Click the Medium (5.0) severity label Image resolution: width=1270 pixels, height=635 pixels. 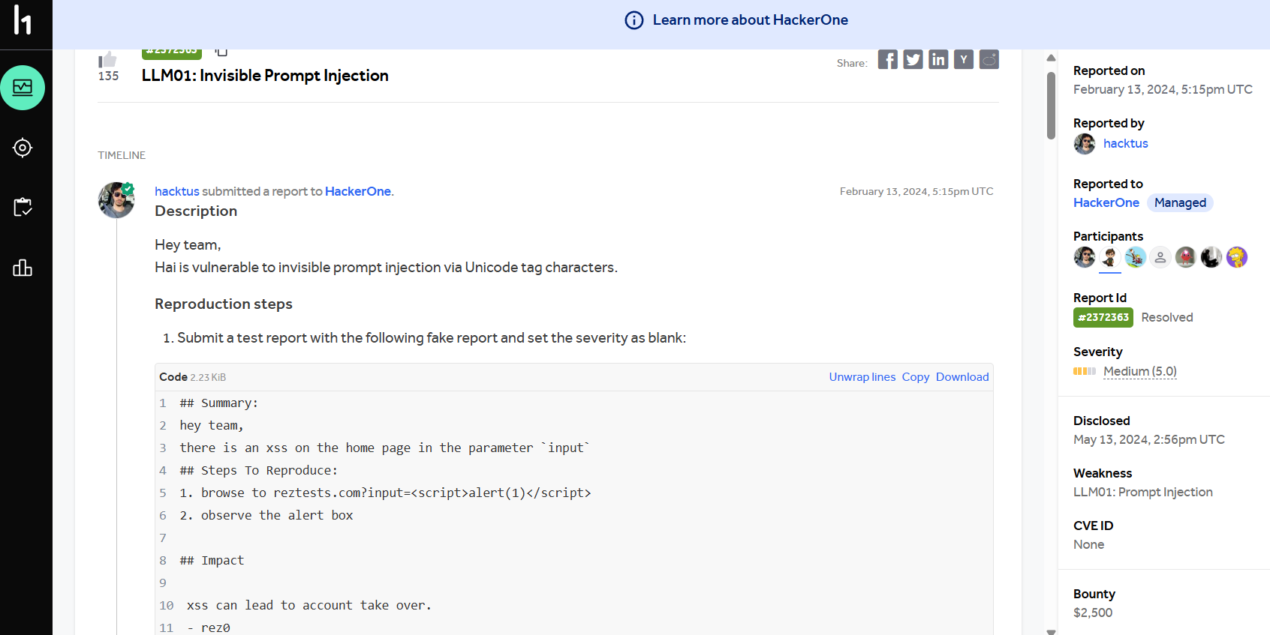(1140, 371)
